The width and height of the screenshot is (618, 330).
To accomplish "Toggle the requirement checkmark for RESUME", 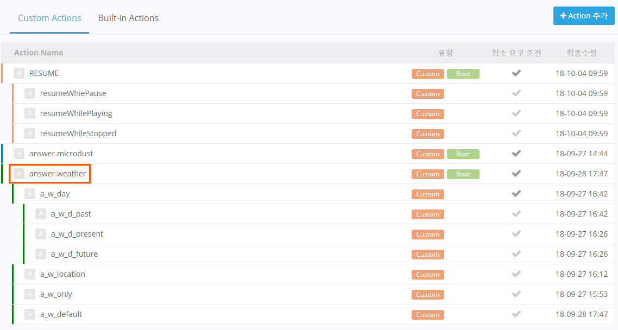I will point(516,73).
